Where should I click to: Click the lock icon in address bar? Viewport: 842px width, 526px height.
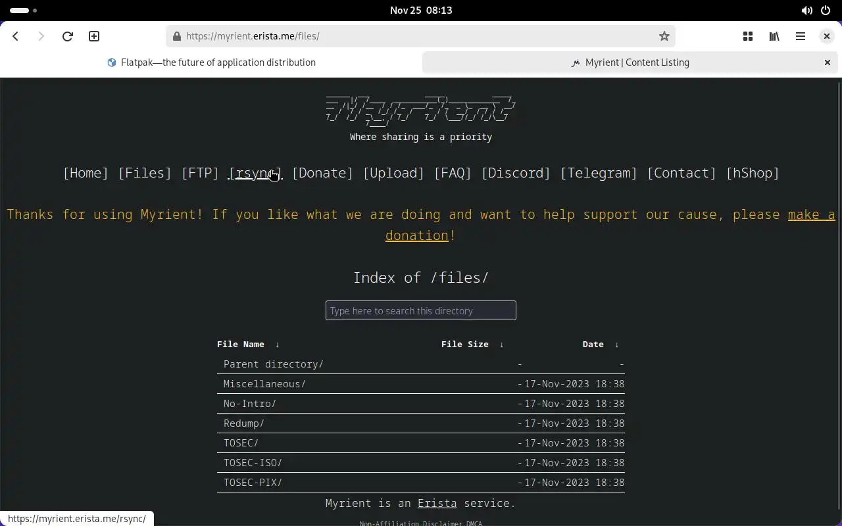click(x=176, y=36)
